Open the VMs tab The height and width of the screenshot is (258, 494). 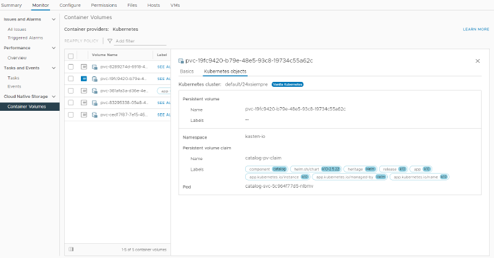(175, 6)
